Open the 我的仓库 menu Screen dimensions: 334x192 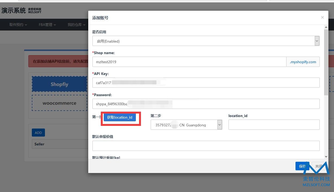point(76,25)
